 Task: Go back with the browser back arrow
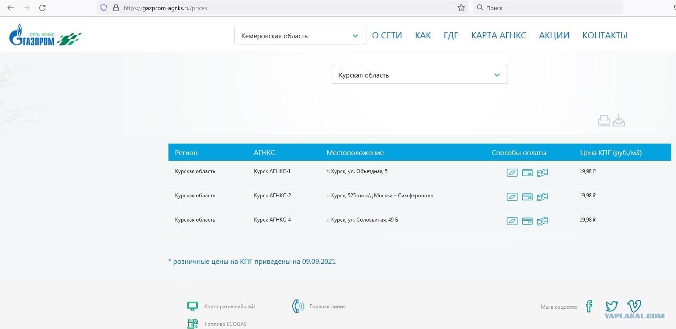tap(11, 7)
